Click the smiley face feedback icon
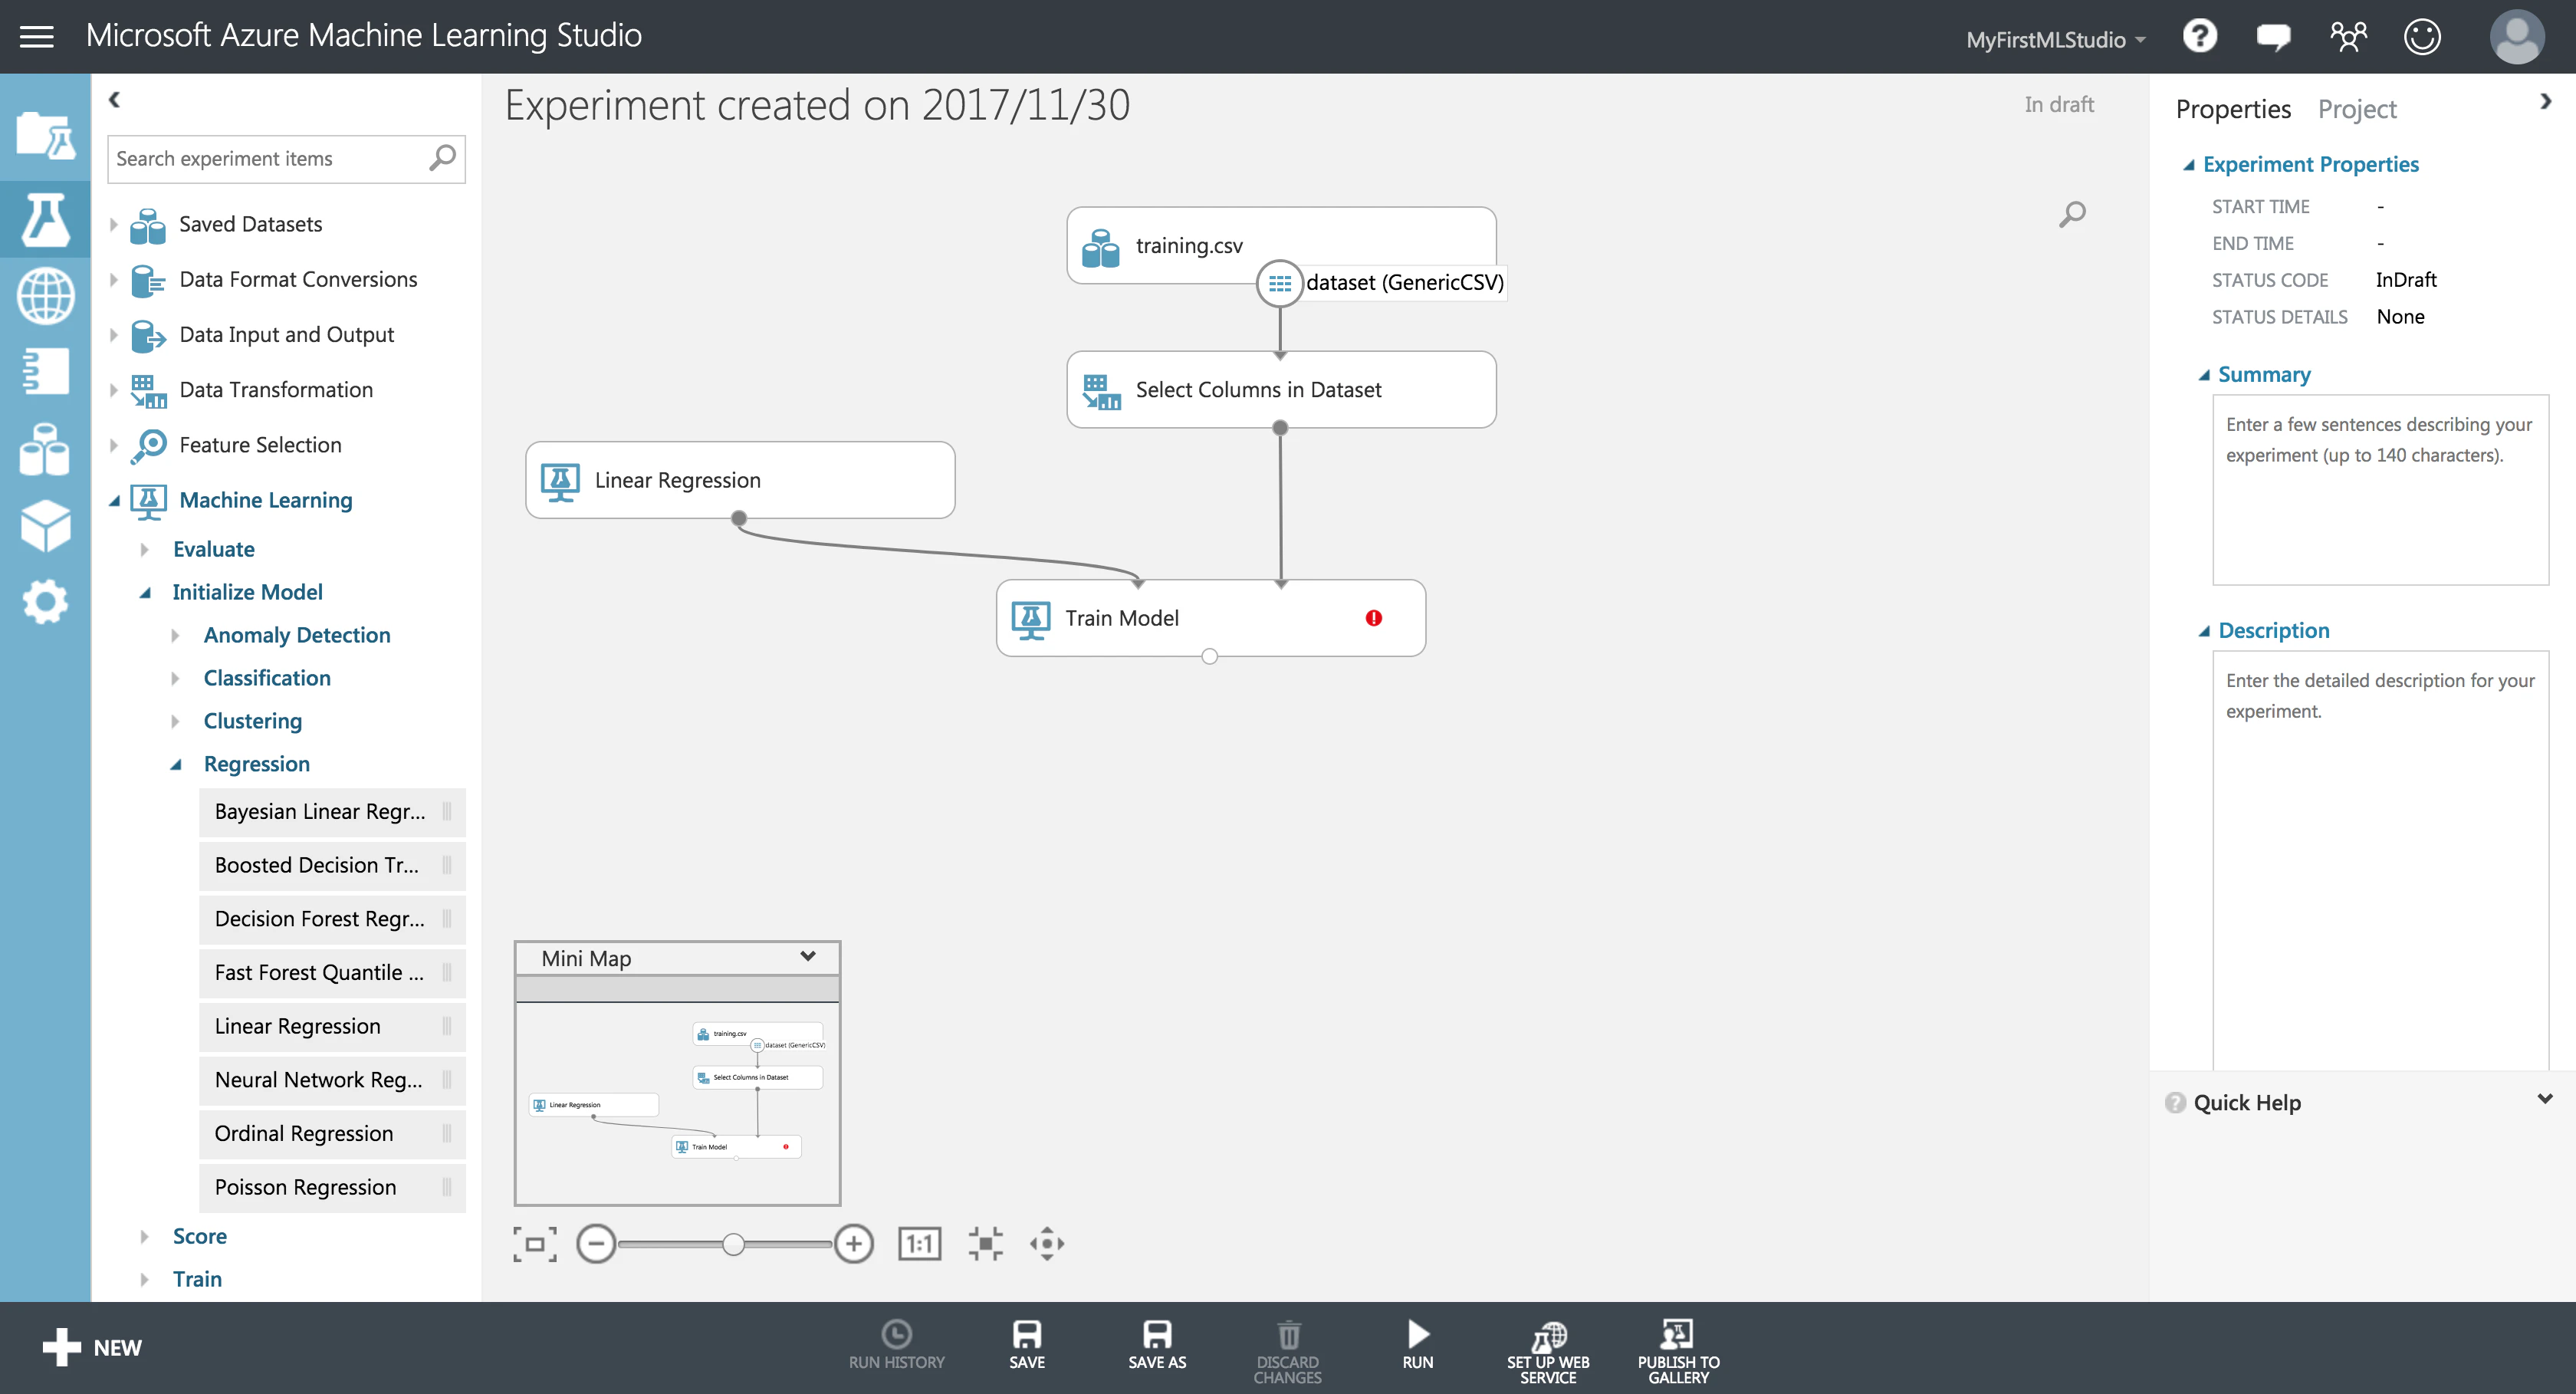Viewport: 2576px width, 1394px height. 2422,37
